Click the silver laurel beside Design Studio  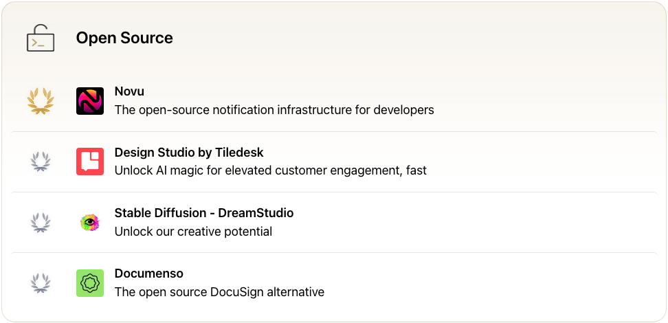point(41,161)
